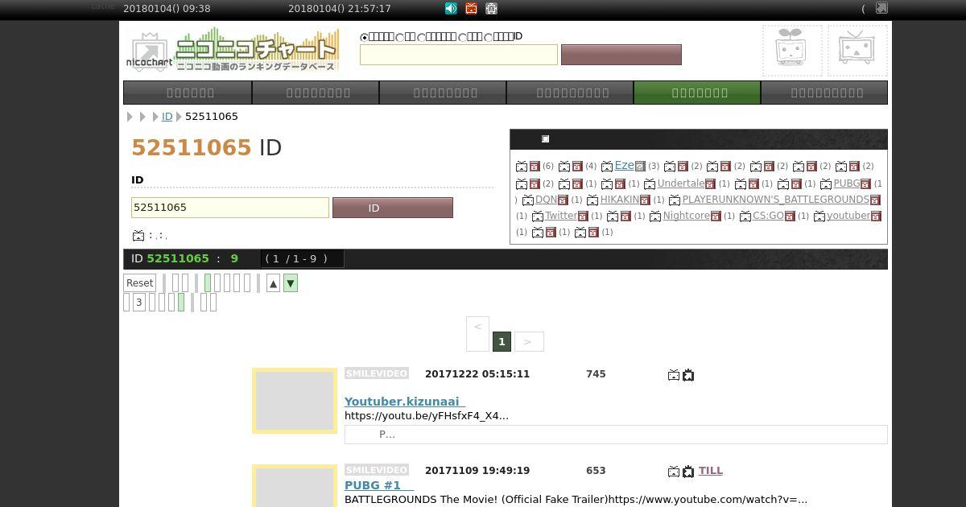Viewport: 966px width, 507px height.
Task: Click the speaker icon in top bar
Action: [x=451, y=8]
